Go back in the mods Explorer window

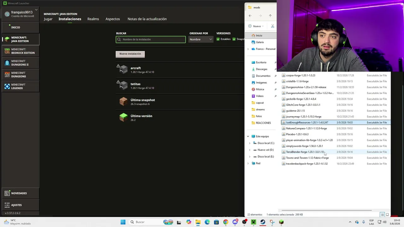250,16
